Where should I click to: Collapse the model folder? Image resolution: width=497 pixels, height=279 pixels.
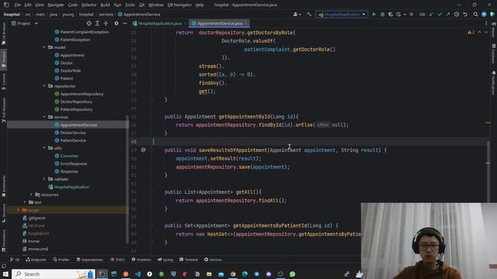click(44, 47)
